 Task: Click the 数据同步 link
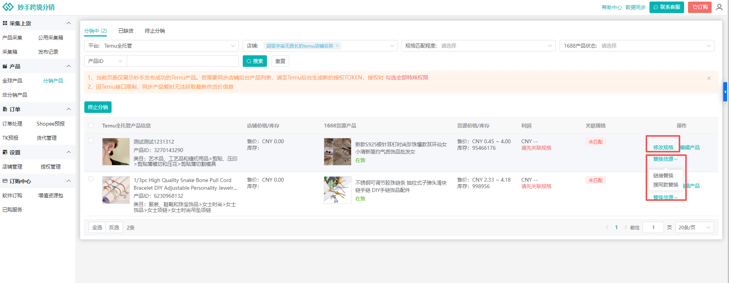pyautogui.click(x=636, y=7)
